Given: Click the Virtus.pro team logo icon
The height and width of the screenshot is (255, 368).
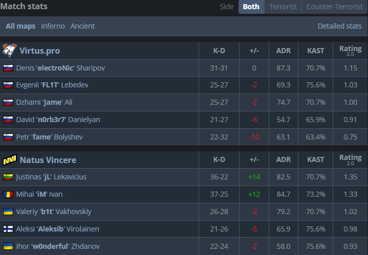Looking at the screenshot, I should tap(9, 50).
